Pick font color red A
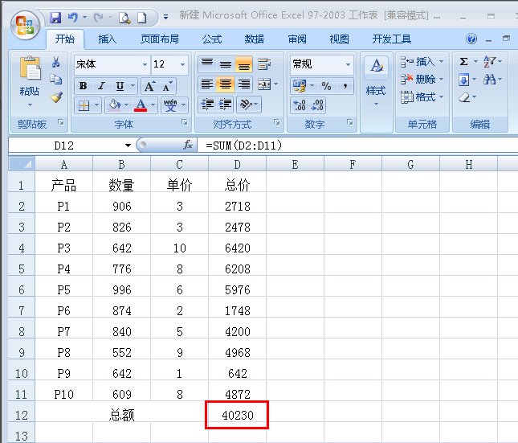518x443 pixels. click(141, 105)
